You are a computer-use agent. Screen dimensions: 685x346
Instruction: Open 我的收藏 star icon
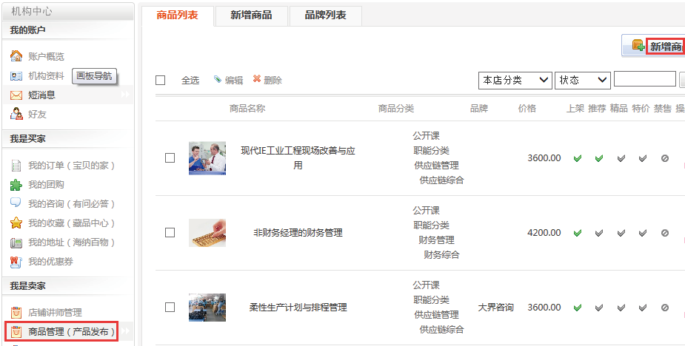[x=16, y=223]
